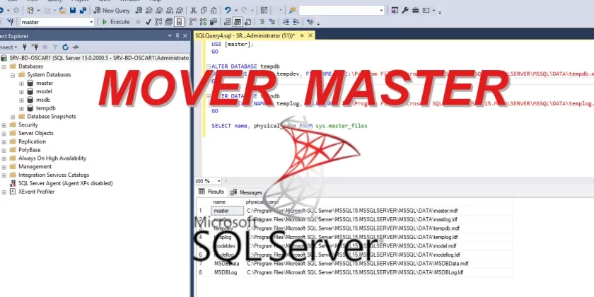This screenshot has width=594, height=297.
Task: Select SQL Server Agent item
Action: [x=66, y=183]
